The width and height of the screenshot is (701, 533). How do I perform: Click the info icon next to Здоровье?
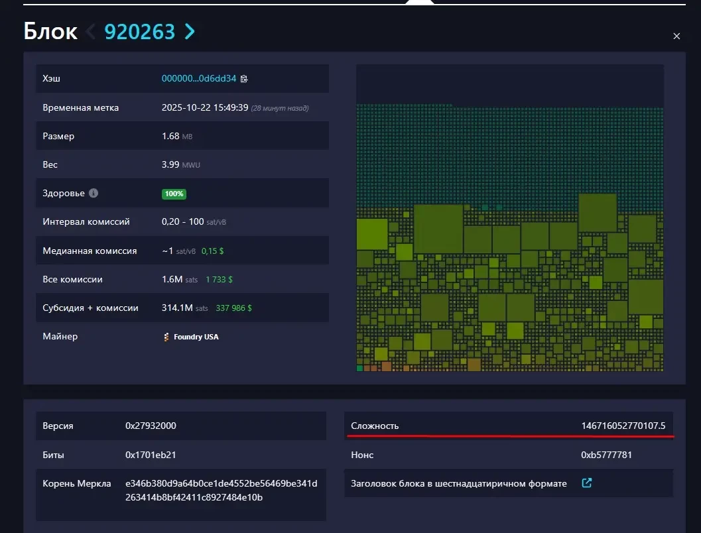pyautogui.click(x=94, y=194)
